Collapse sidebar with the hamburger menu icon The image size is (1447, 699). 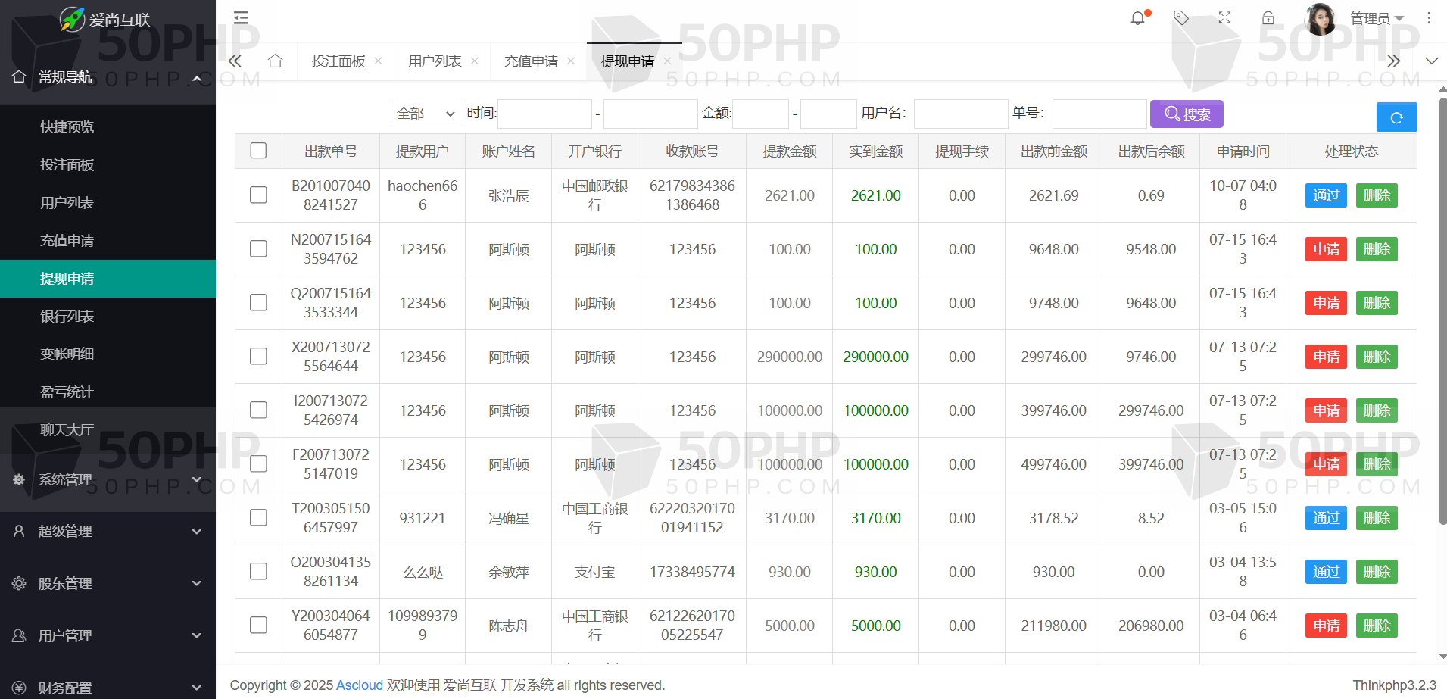pos(241,17)
